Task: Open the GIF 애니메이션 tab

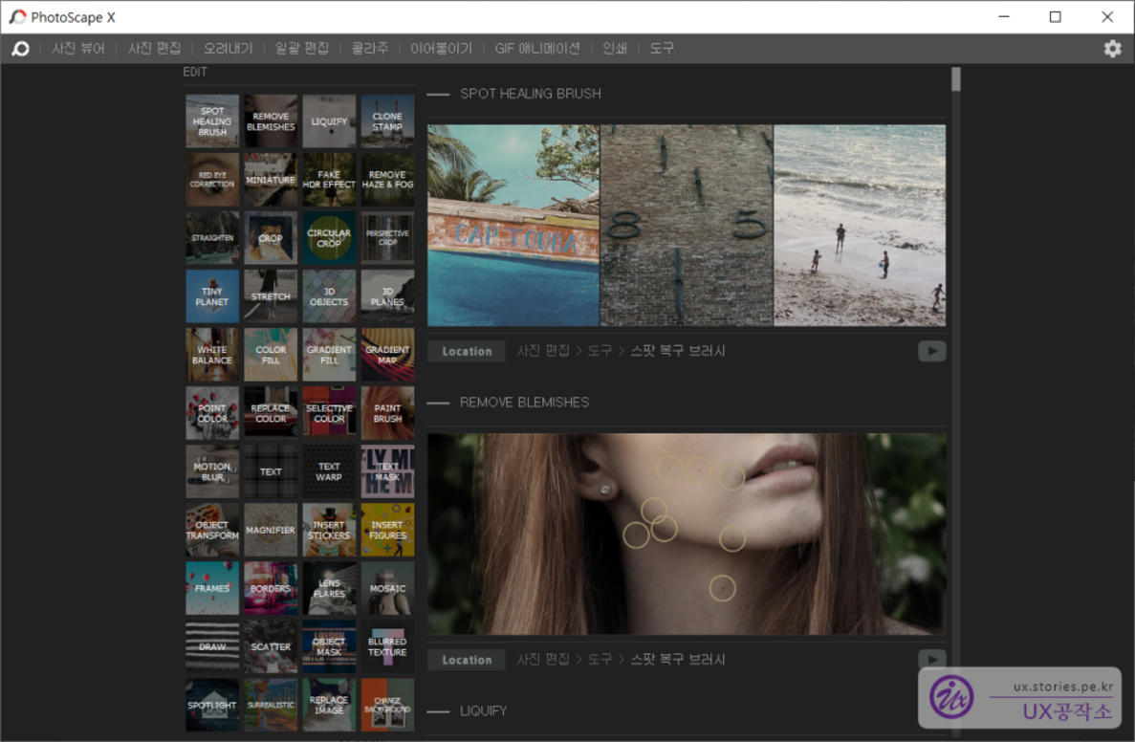Action: [536, 49]
